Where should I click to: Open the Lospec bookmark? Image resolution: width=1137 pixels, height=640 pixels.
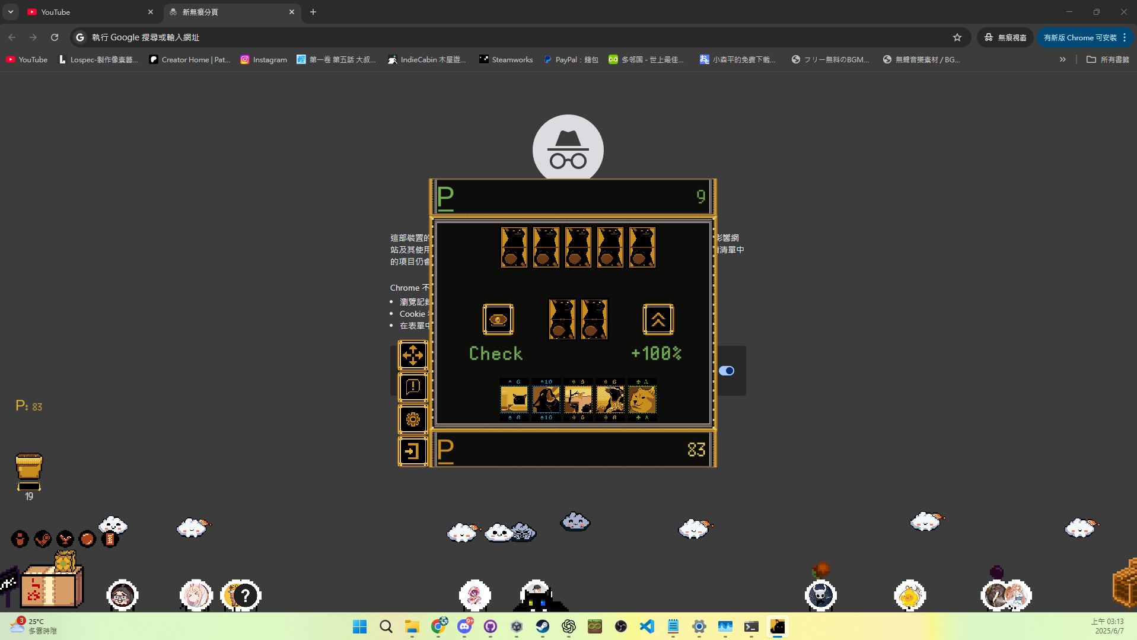[98, 59]
